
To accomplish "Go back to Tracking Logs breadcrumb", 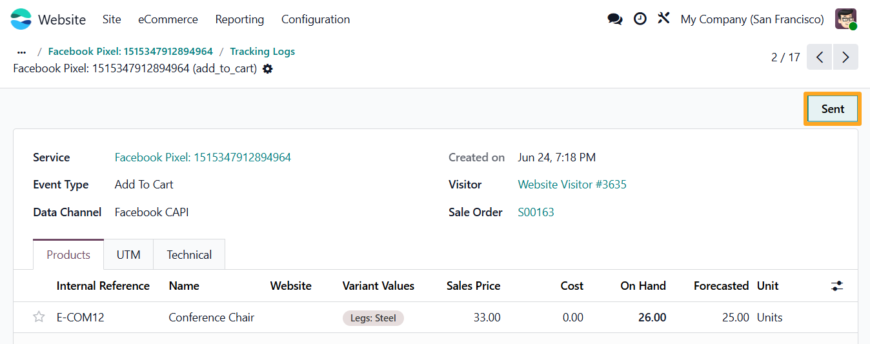I will click(262, 52).
